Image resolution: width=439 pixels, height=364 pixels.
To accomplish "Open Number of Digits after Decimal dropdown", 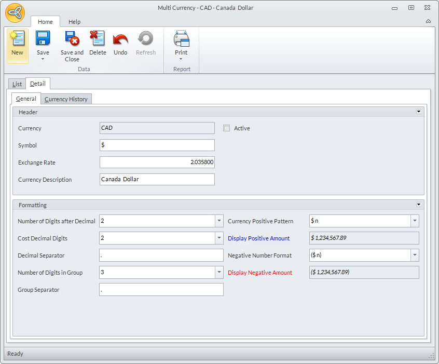I will tap(218, 221).
